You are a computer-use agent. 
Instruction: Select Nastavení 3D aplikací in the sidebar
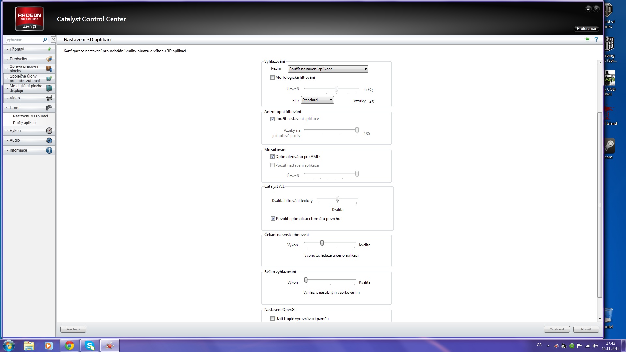coord(30,116)
